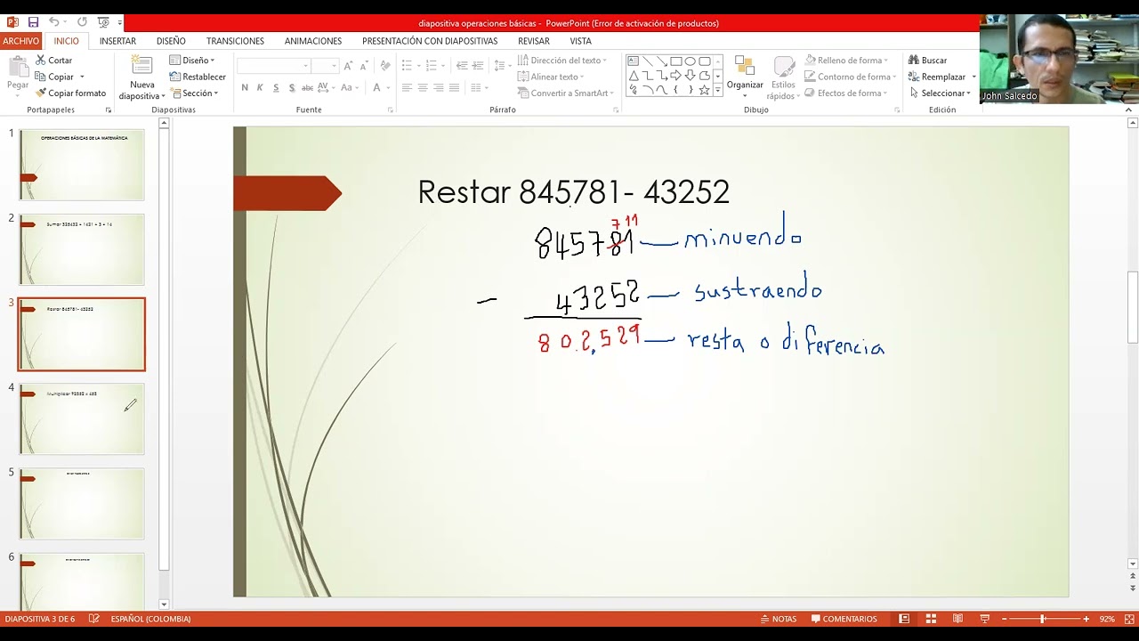Viewport: 1139px width, 641px height.
Task: Toggle the COMENTARIOS pane
Action: point(844,619)
